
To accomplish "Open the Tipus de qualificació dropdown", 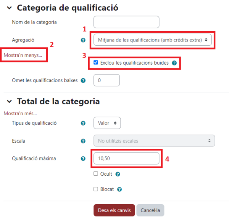I will click(107, 123).
